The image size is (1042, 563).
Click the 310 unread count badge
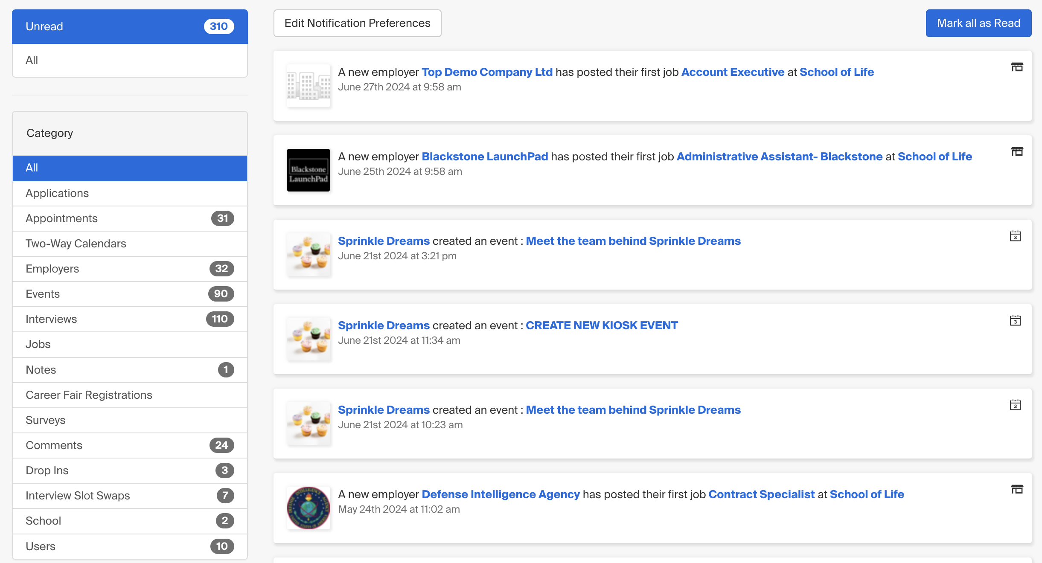(x=219, y=26)
